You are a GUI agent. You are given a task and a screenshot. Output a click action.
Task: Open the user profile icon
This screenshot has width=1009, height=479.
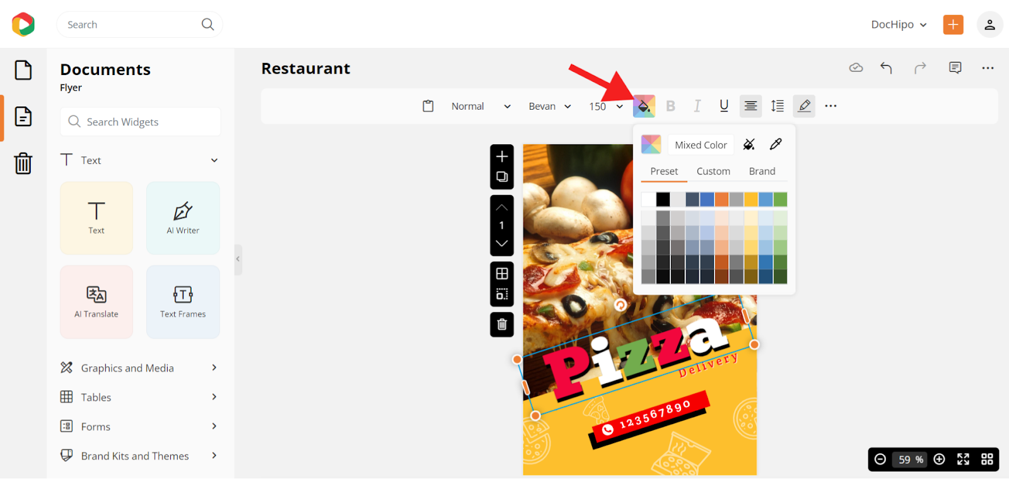click(x=989, y=25)
